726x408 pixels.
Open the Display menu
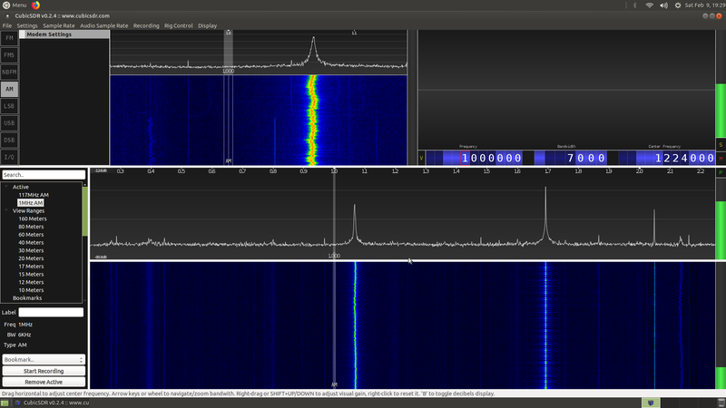(x=208, y=25)
